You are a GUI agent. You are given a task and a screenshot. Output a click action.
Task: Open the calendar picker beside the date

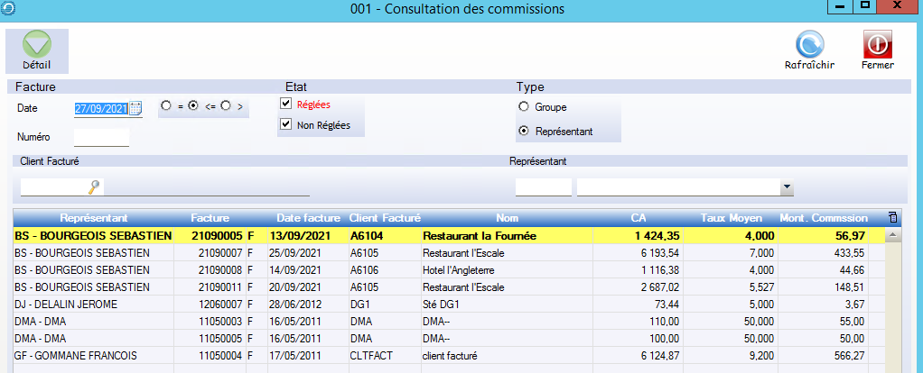click(x=135, y=108)
